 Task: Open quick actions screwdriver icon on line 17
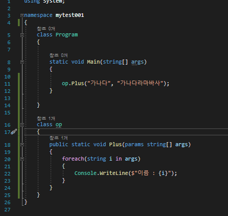click(14, 132)
